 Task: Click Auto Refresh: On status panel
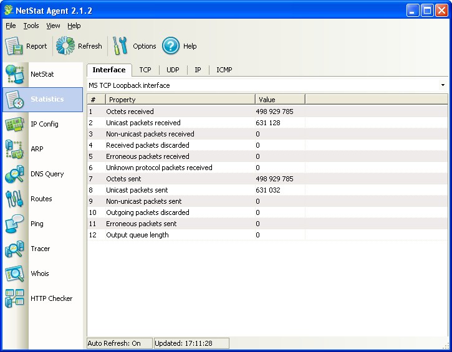[119, 343]
